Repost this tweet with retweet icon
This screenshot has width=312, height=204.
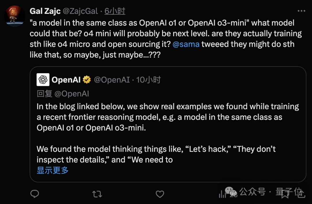[x=97, y=194]
